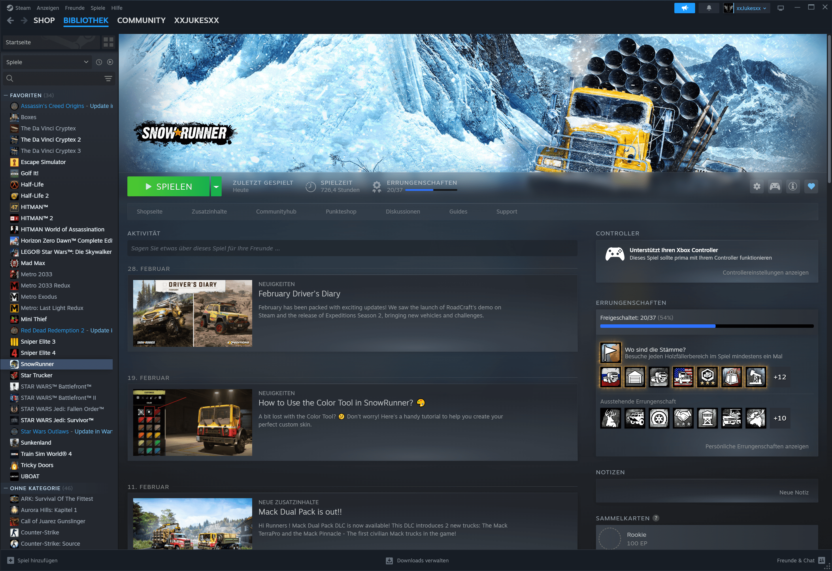This screenshot has width=832, height=571.
Task: Toggle SnowRunner favorite heart
Action: tap(811, 186)
